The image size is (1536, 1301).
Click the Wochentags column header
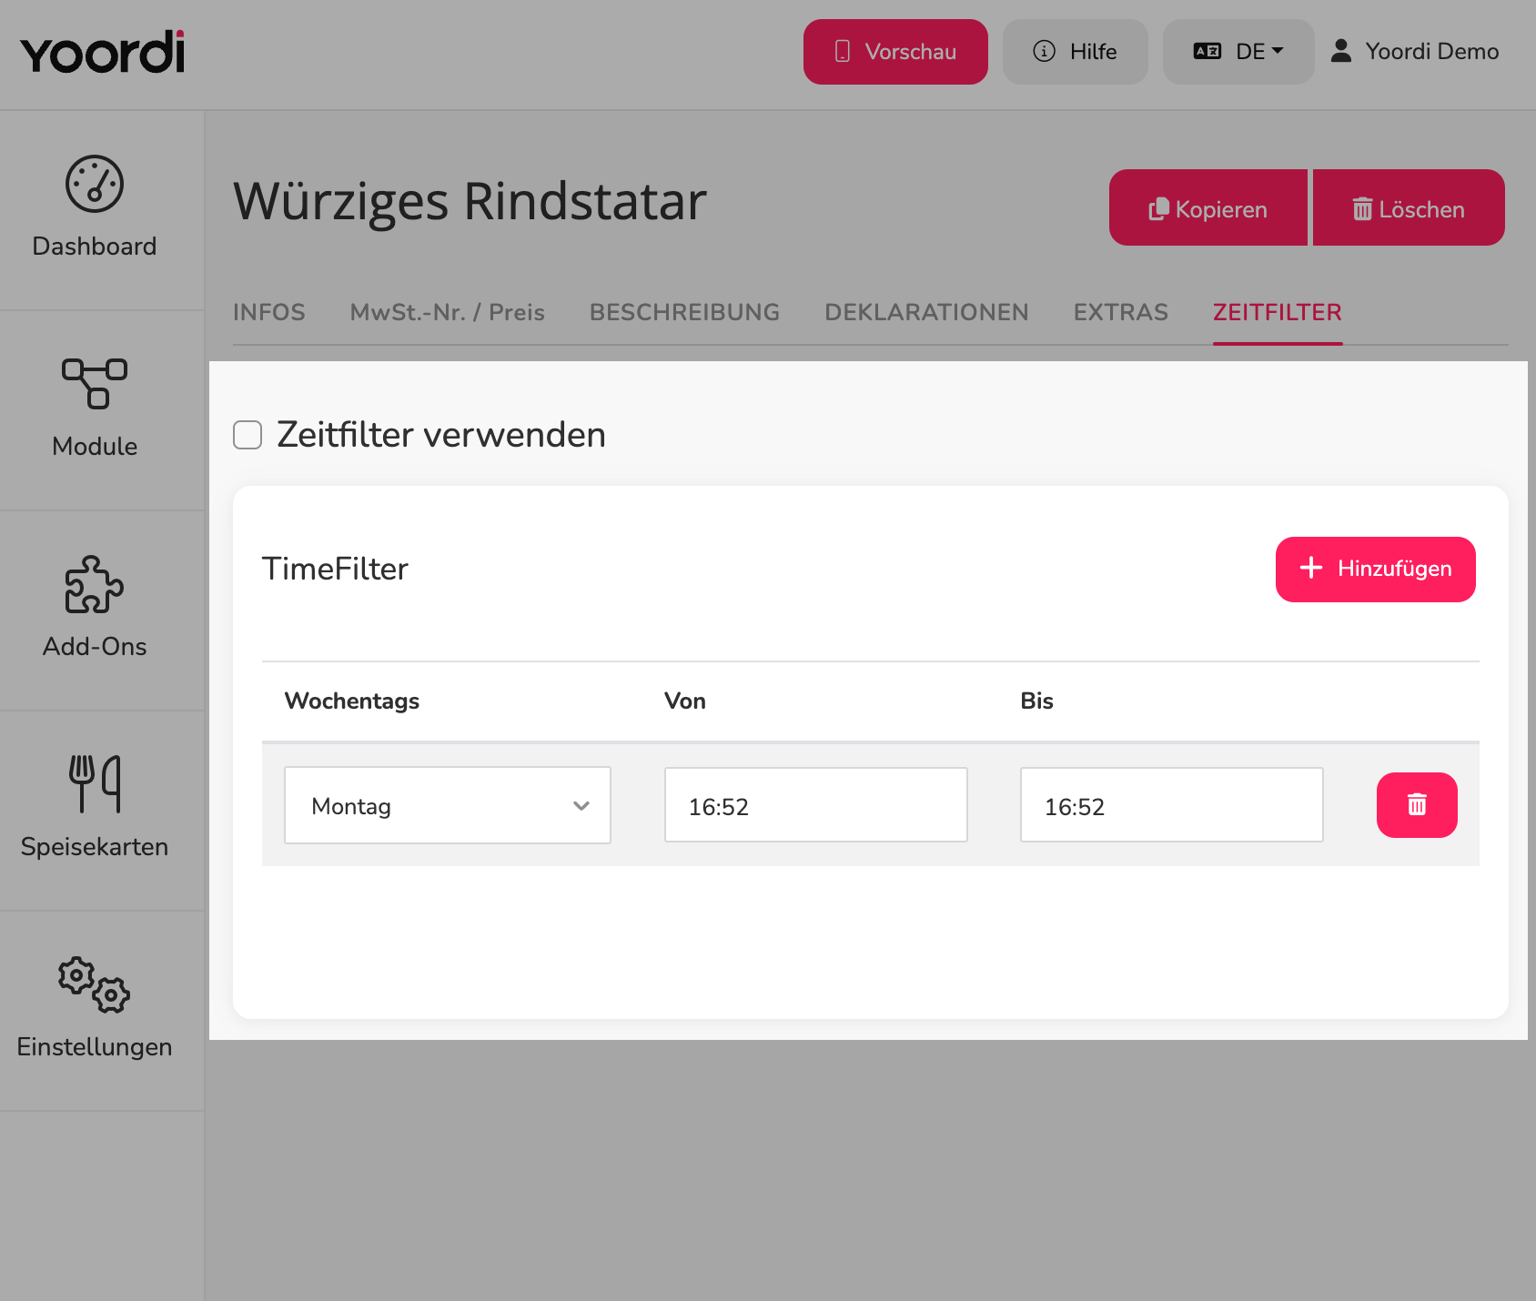[x=352, y=701]
